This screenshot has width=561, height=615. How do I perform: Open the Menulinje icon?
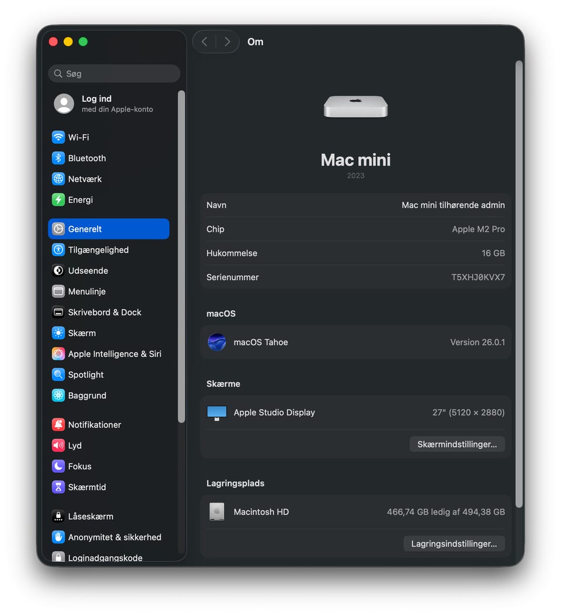pos(58,291)
